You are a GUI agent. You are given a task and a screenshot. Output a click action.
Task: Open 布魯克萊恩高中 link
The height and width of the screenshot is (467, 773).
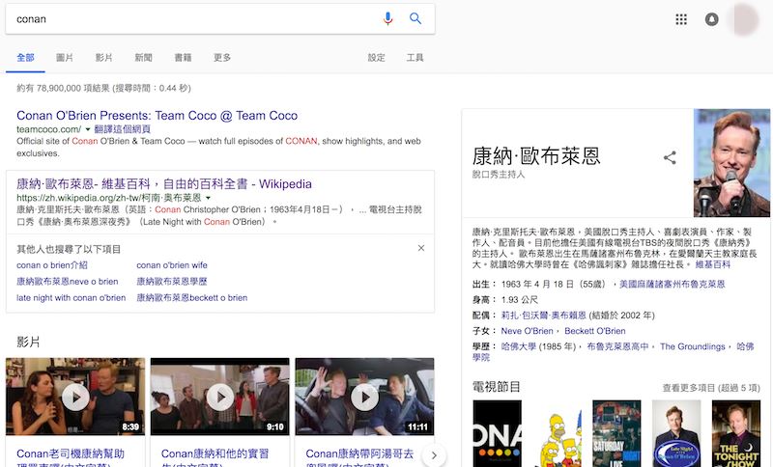617,346
